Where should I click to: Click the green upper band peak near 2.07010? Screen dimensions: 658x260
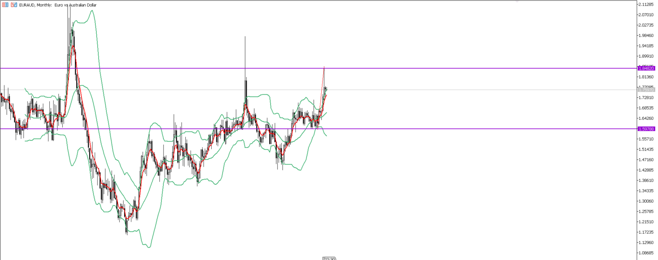(92, 11)
